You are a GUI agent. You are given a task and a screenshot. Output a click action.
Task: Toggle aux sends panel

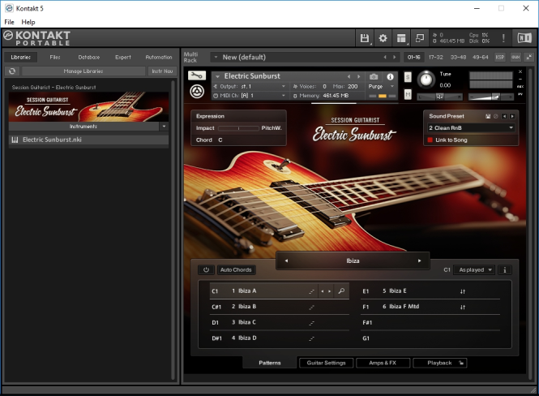515,57
